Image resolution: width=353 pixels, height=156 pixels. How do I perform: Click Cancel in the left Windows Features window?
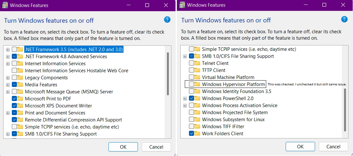(x=156, y=147)
